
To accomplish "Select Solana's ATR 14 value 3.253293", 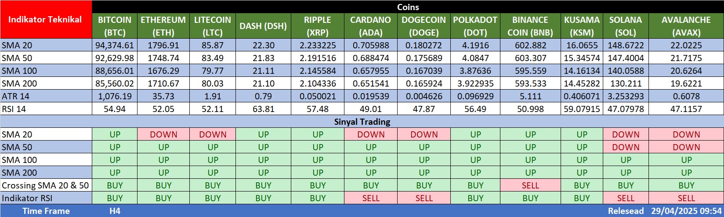I will [626, 96].
